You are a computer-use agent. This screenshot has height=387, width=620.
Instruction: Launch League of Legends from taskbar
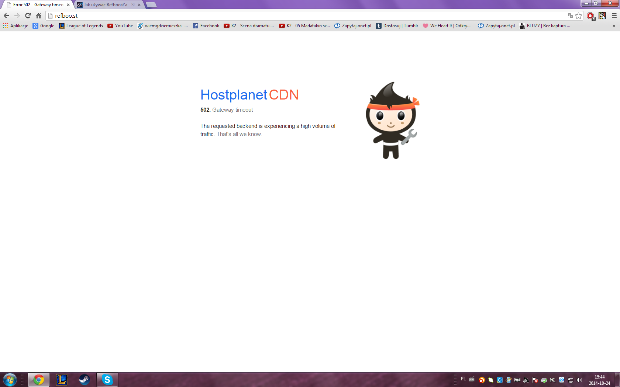click(62, 380)
